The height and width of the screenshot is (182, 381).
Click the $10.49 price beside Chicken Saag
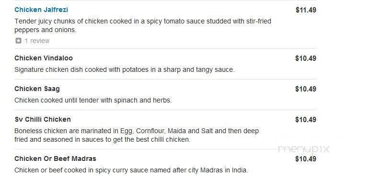click(x=306, y=89)
